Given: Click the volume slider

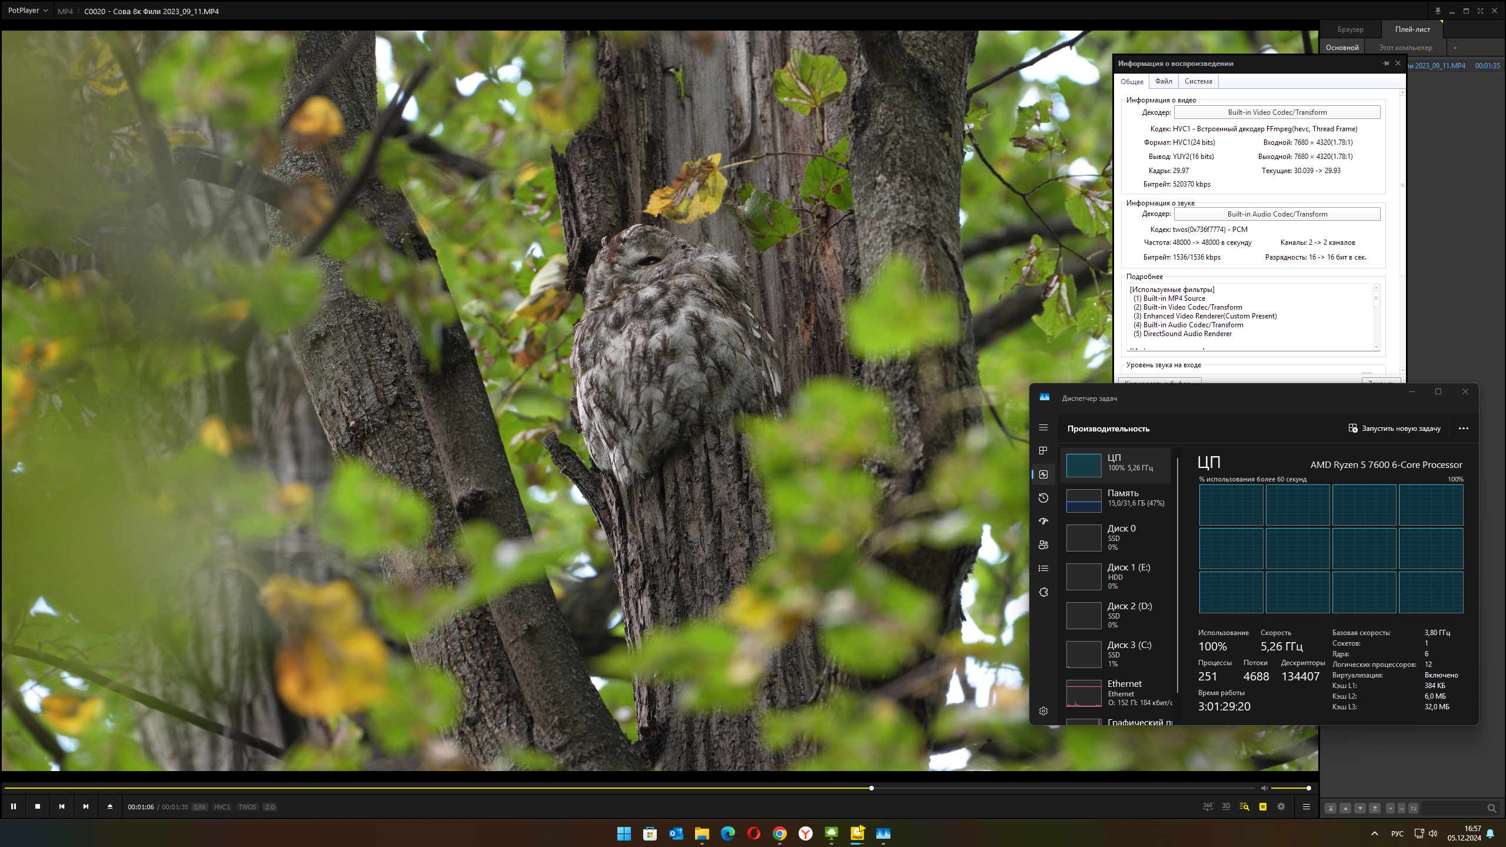Looking at the screenshot, I should (1289, 788).
